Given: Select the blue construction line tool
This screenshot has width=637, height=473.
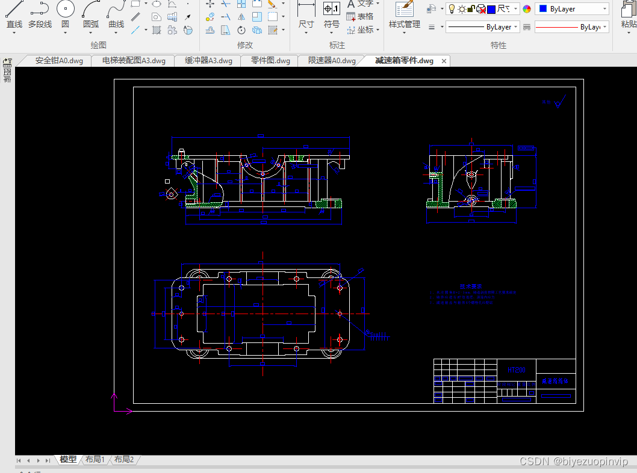Looking at the screenshot, I should click(x=135, y=29).
